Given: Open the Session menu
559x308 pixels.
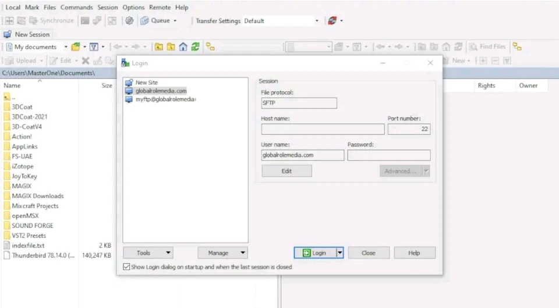Looking at the screenshot, I should tap(107, 7).
